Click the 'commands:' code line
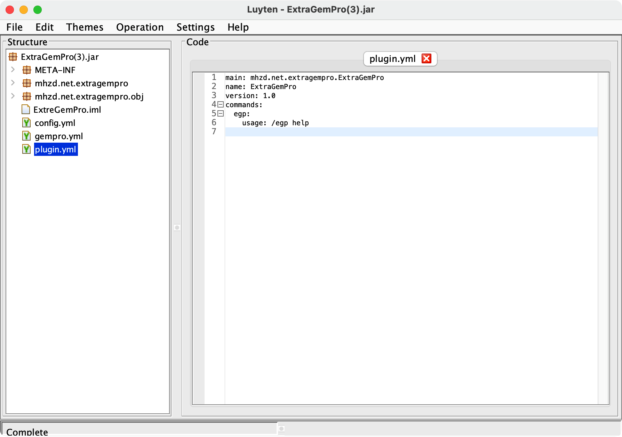This screenshot has height=437, width=622. point(244,105)
